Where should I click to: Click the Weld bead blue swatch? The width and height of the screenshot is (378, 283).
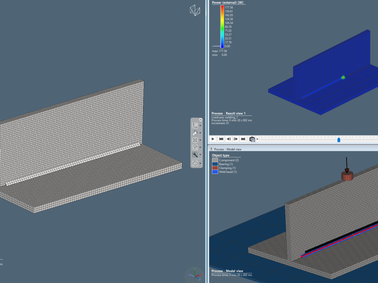(215, 172)
